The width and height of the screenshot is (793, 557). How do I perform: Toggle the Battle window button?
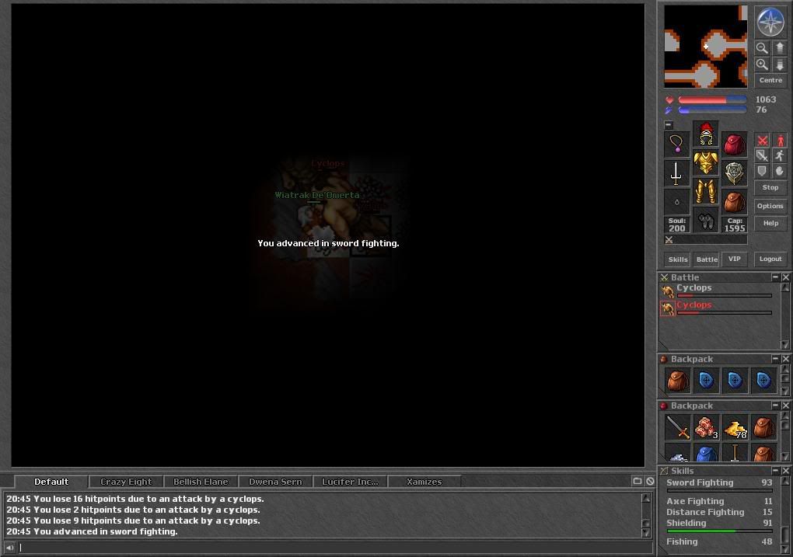707,259
